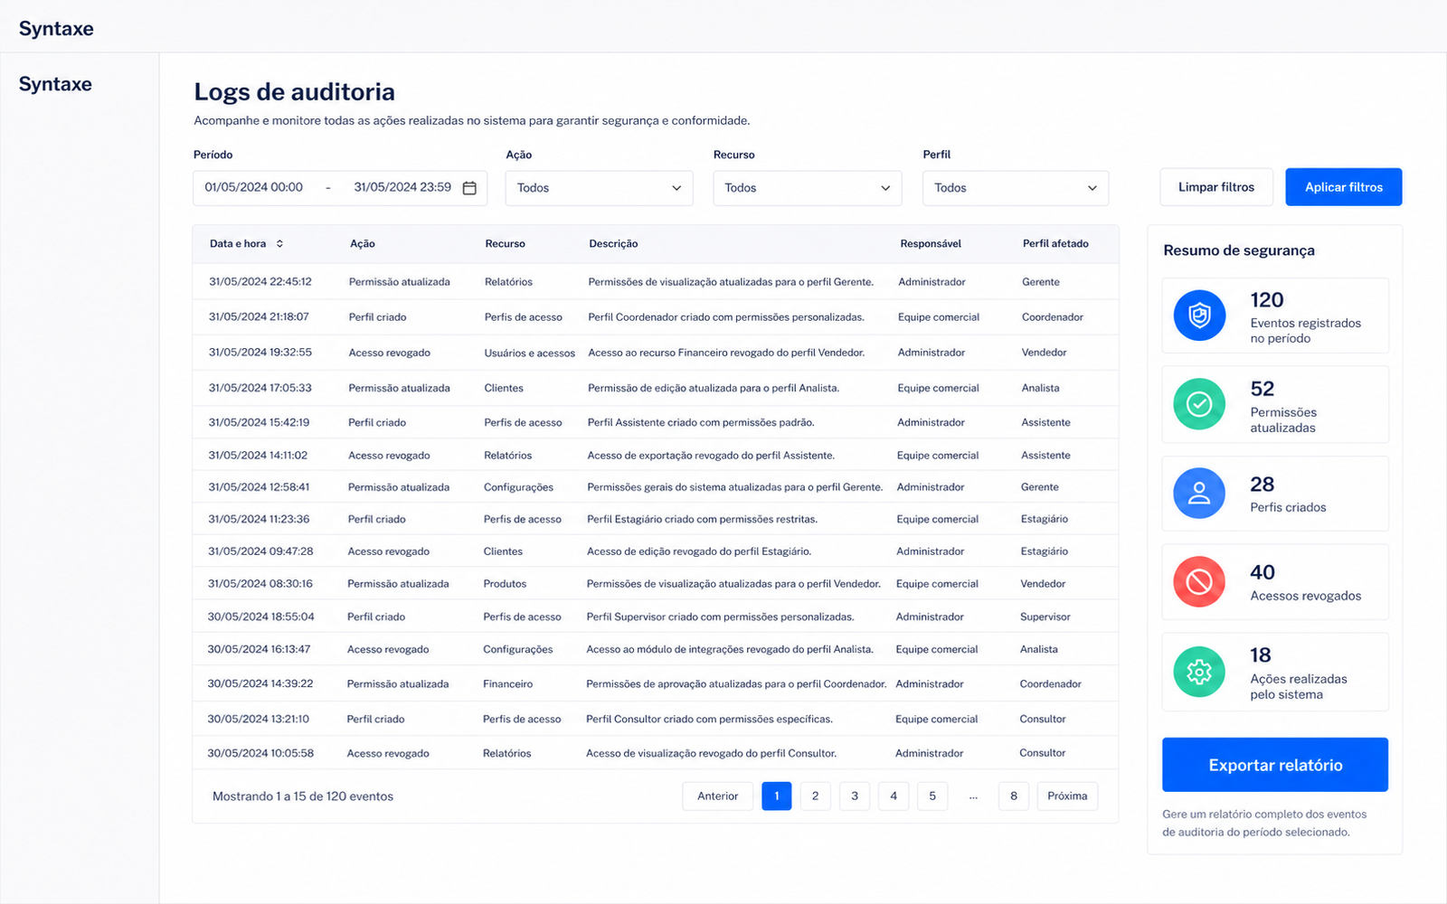Click the Limpar filtros button
This screenshot has width=1447, height=904.
1216,187
